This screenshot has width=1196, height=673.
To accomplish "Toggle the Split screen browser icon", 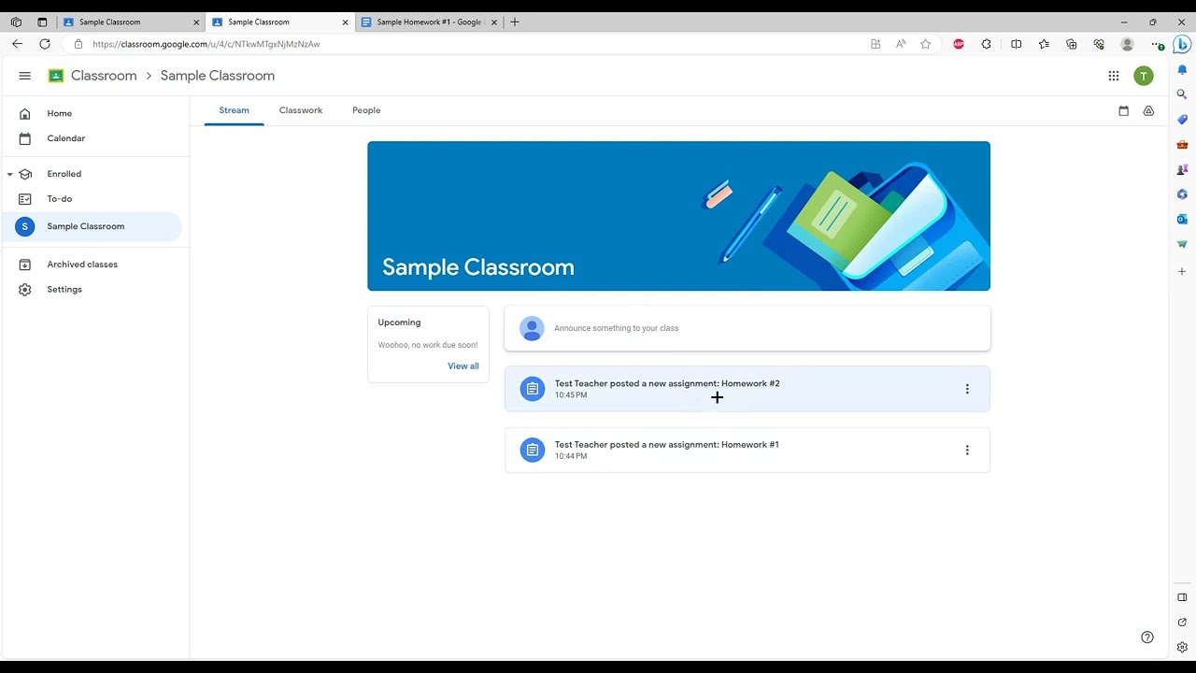I will coord(1017,44).
